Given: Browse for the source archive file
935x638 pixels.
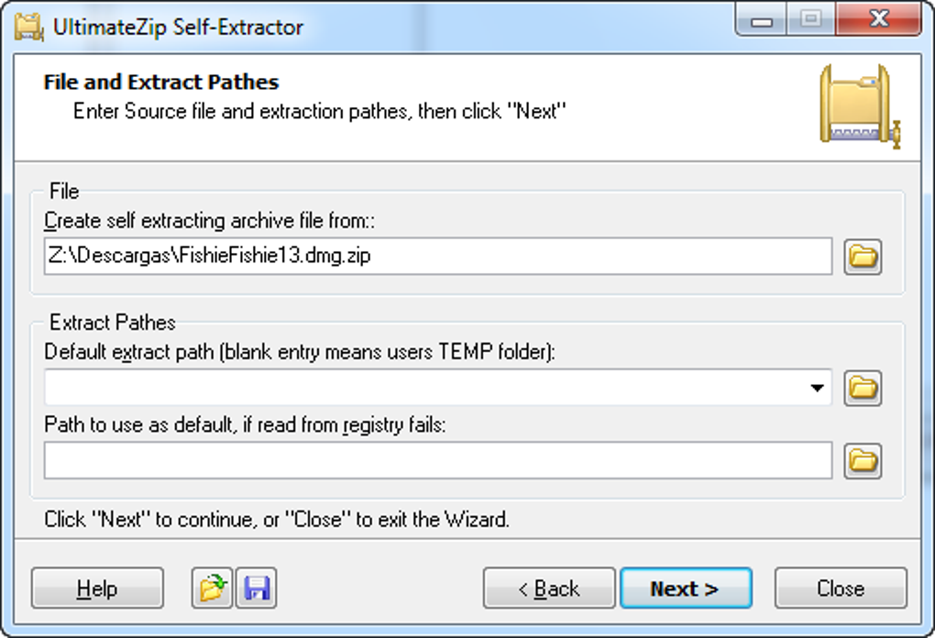Looking at the screenshot, I should 863,257.
